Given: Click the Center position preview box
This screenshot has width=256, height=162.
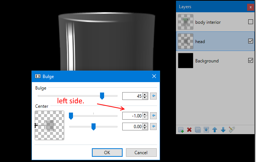Looking at the screenshot, I should 50,125.
